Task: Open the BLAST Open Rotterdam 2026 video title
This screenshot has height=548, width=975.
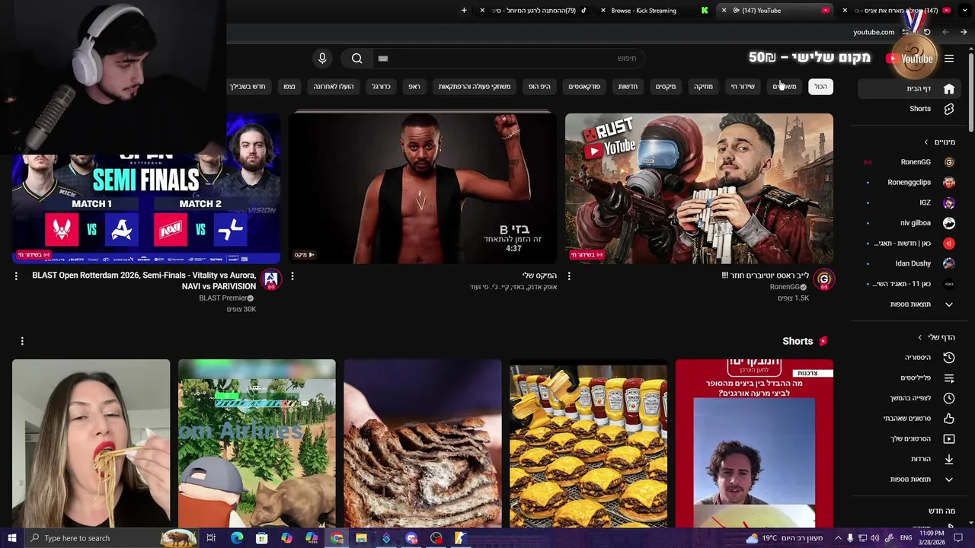Action: pyautogui.click(x=144, y=281)
